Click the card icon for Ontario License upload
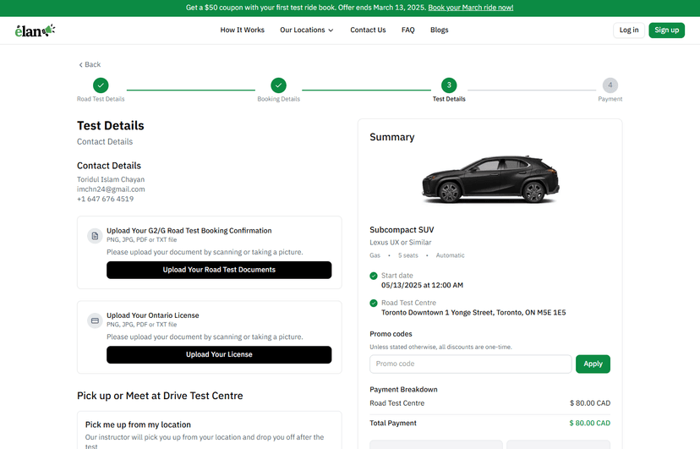 click(x=95, y=320)
